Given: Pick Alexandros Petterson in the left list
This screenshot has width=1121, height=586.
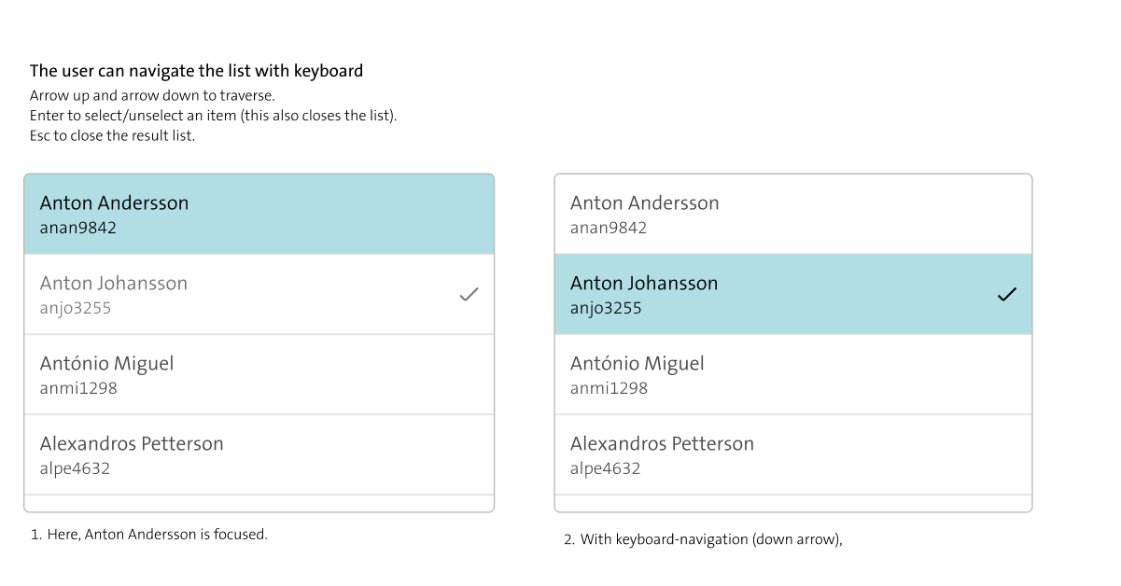Looking at the screenshot, I should point(132,444).
